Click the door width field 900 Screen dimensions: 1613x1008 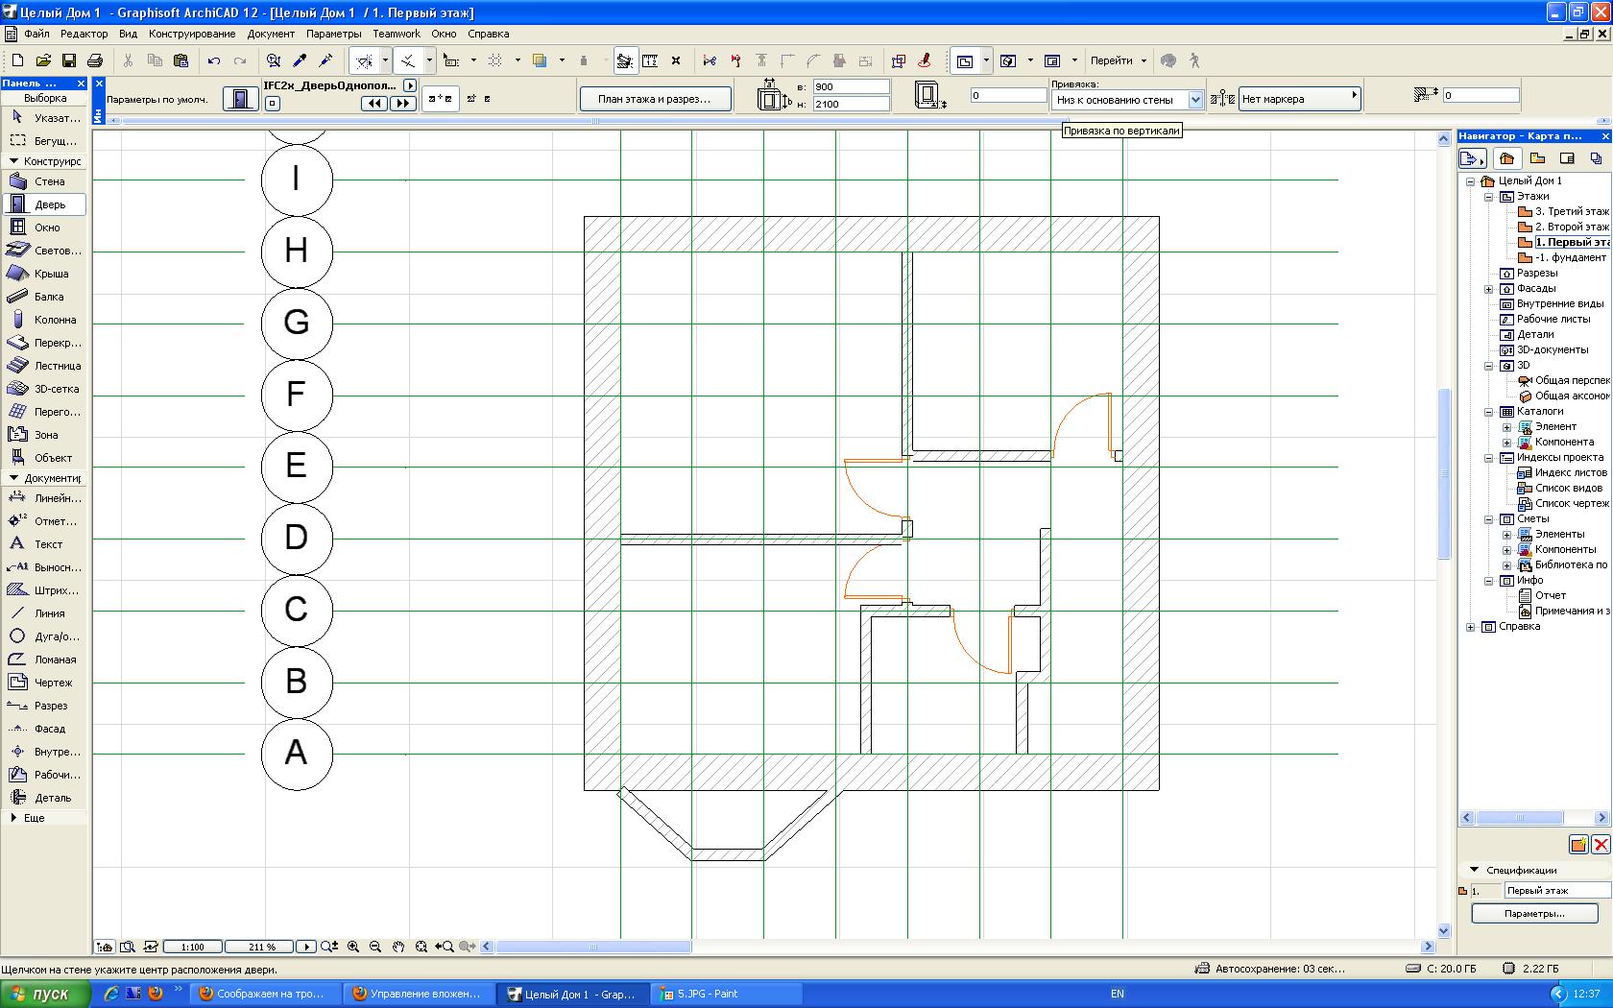pos(851,86)
